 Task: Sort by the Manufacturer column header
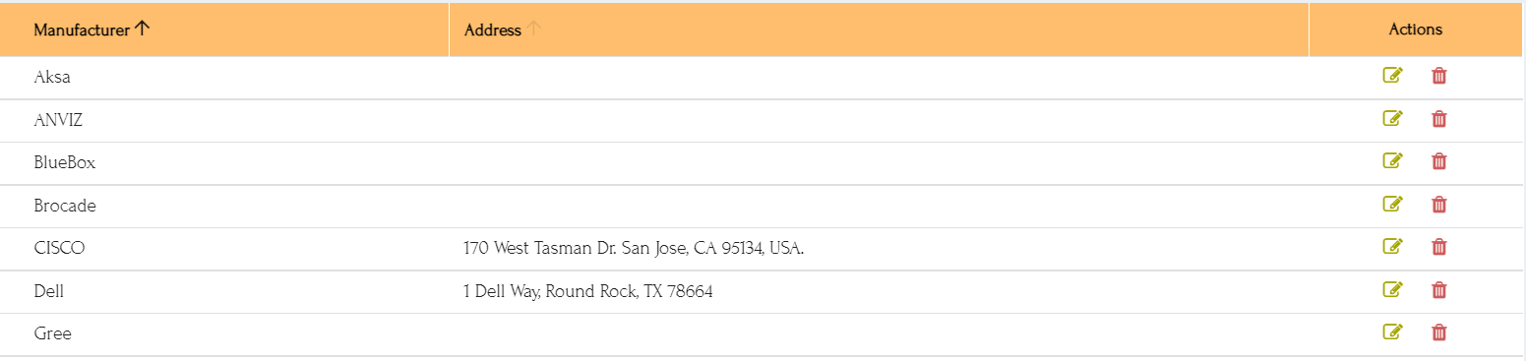(82, 30)
